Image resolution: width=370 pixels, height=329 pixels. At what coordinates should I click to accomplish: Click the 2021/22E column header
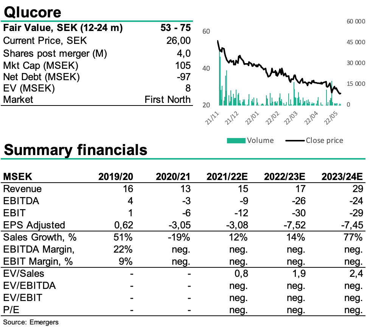227,177
